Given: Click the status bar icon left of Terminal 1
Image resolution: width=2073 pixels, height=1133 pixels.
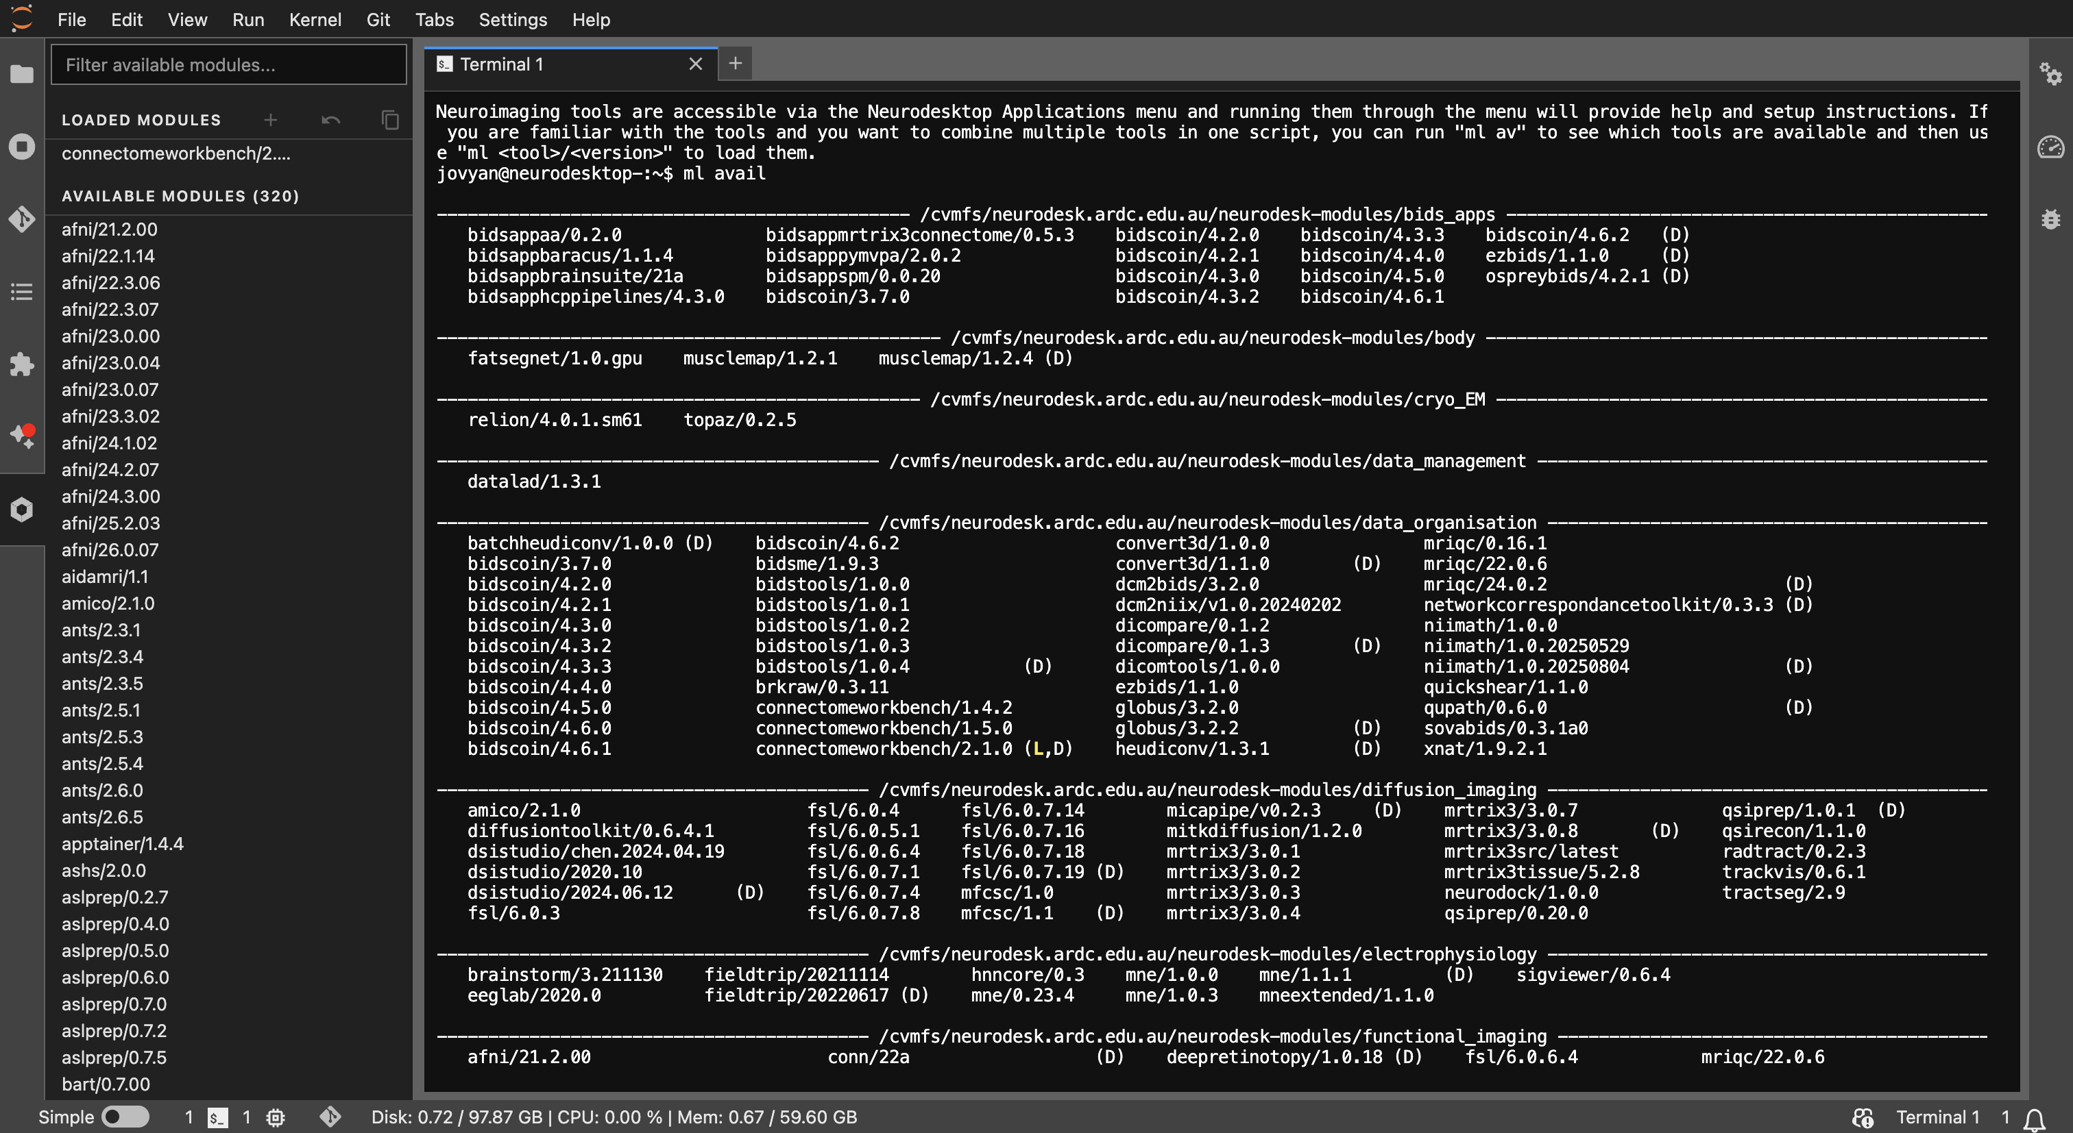Looking at the screenshot, I should click(x=1862, y=1117).
